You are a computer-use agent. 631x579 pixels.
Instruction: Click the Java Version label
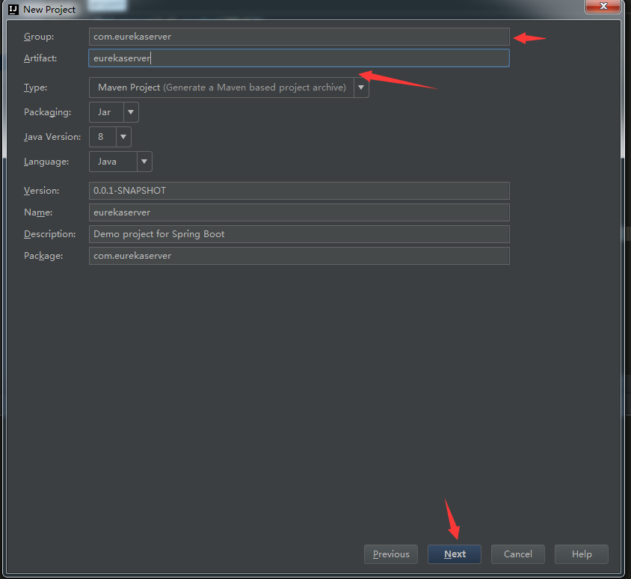52,137
